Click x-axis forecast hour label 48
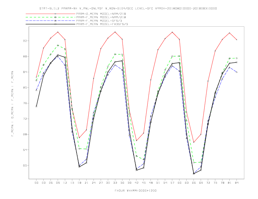258x199 pixels. 151,183
